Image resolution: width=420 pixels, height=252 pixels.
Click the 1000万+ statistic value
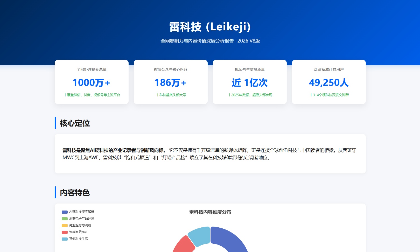pyautogui.click(x=92, y=83)
